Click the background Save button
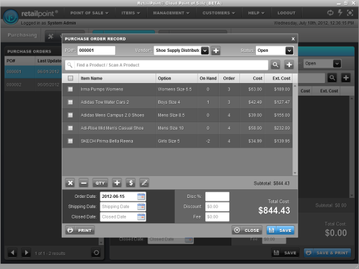Image resolution: width=359 pixels, height=269 pixels. click(285, 253)
